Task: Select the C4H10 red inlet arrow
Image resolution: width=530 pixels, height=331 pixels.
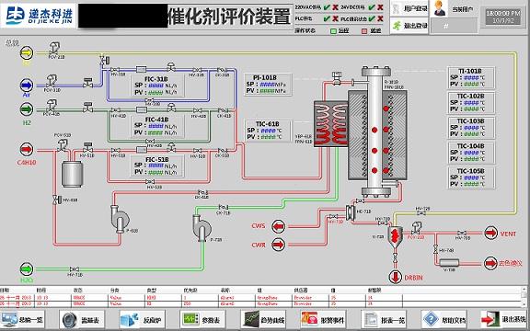Action: [27, 149]
